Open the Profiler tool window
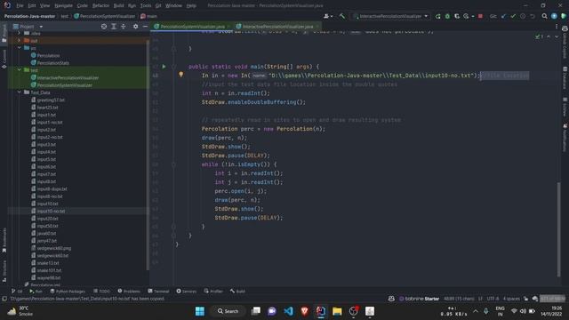Screen dimensions: 569x320 [213, 291]
